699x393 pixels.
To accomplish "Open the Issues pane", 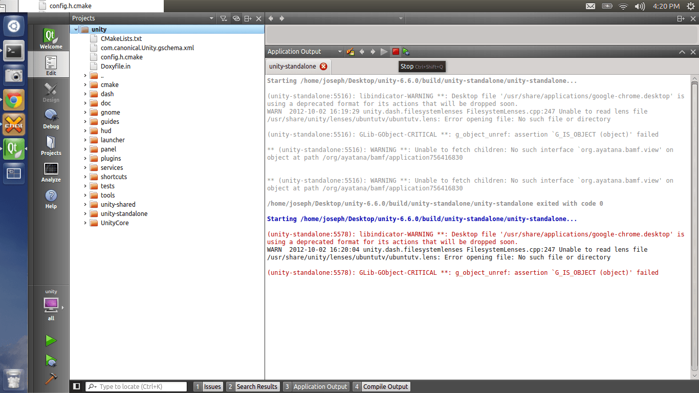I will tap(208, 387).
